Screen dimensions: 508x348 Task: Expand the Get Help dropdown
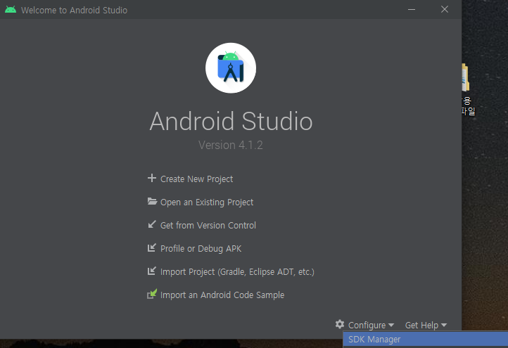coord(426,325)
